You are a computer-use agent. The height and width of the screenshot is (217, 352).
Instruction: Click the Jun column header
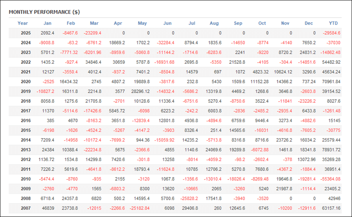pos(167,23)
